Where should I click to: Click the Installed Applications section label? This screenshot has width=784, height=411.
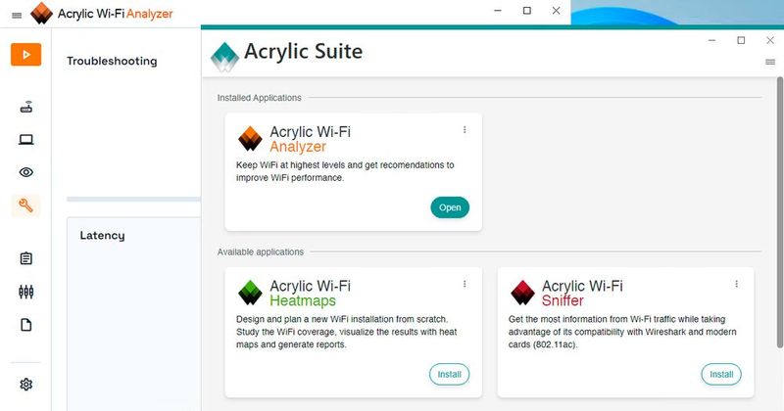(259, 98)
